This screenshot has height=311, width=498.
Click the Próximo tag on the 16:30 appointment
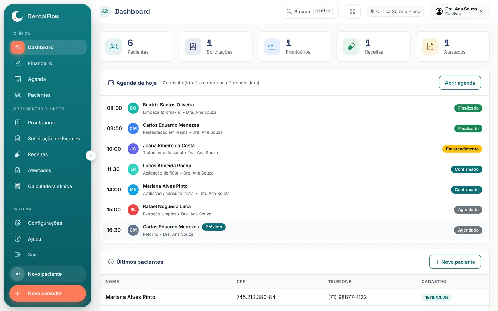point(214,227)
